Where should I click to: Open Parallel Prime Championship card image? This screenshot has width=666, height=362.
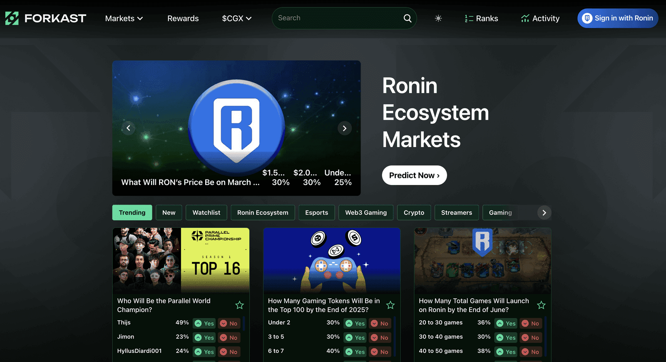(x=181, y=260)
